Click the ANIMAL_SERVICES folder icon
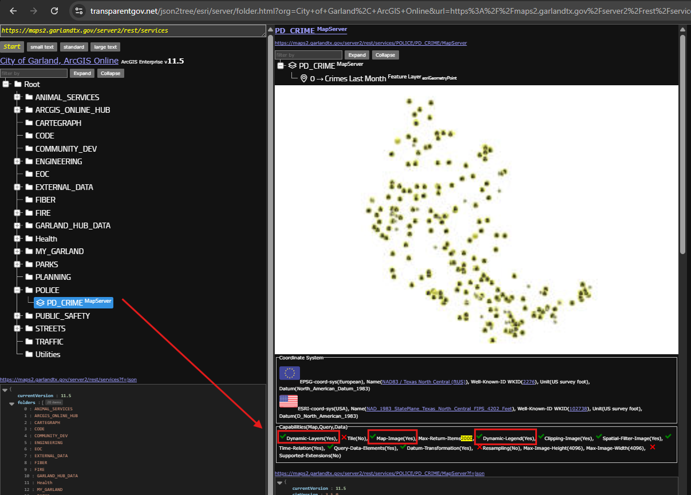The width and height of the screenshot is (691, 495). (x=29, y=97)
